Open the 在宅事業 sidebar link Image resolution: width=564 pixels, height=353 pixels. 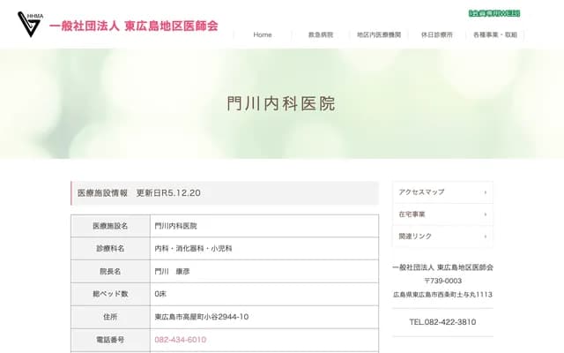coord(442,214)
